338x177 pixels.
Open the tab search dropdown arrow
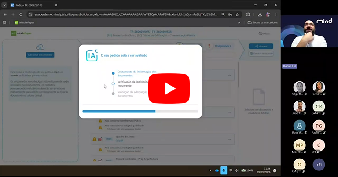pyautogui.click(x=4, y=5)
